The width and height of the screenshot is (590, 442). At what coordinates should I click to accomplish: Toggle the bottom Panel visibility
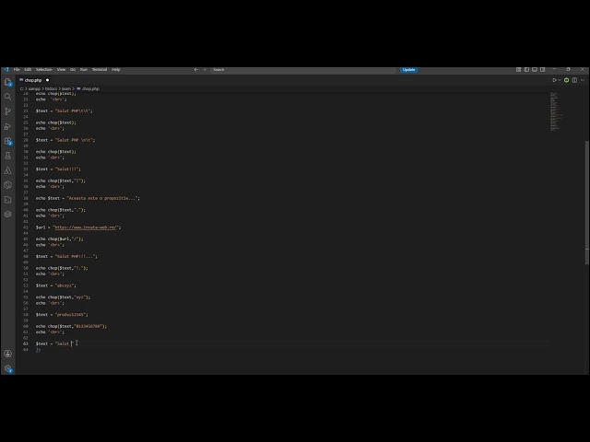click(x=535, y=70)
